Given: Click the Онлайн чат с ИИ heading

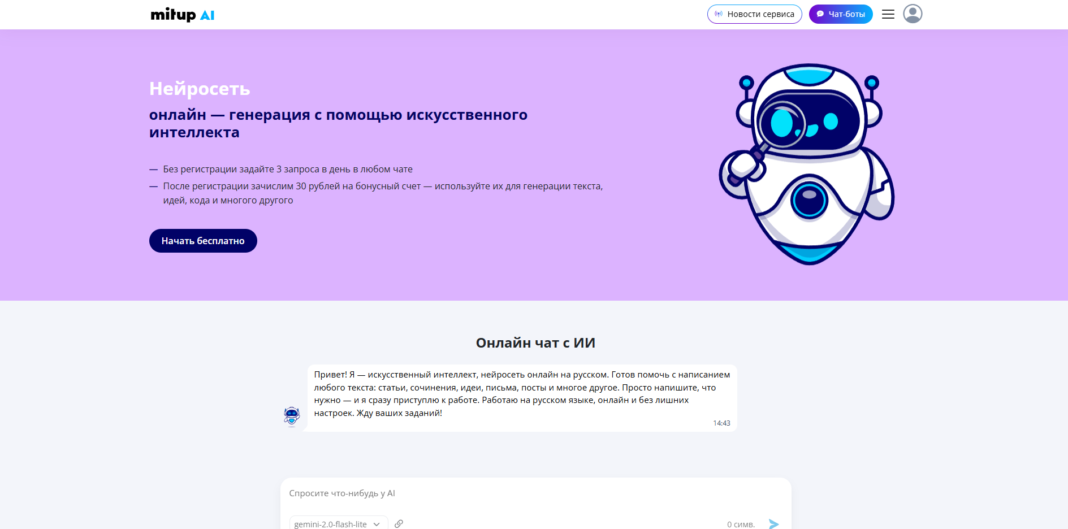Looking at the screenshot, I should (x=535, y=343).
